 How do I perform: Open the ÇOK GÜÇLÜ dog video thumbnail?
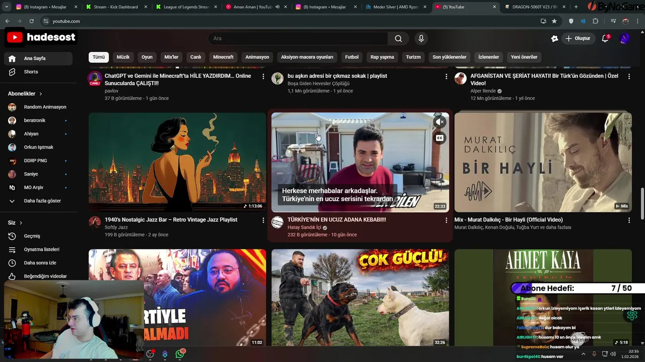(x=360, y=298)
